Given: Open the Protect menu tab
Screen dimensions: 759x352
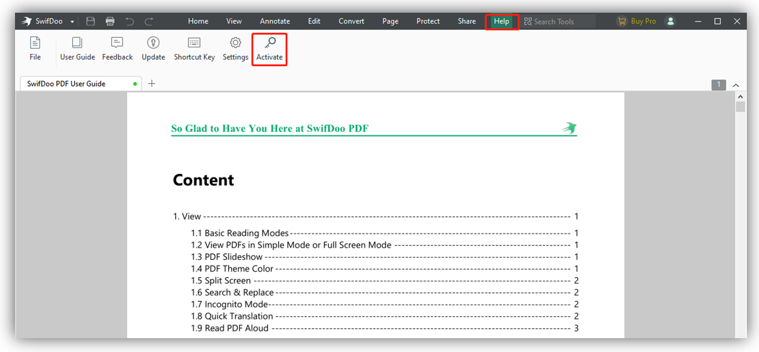Looking at the screenshot, I should click(428, 21).
